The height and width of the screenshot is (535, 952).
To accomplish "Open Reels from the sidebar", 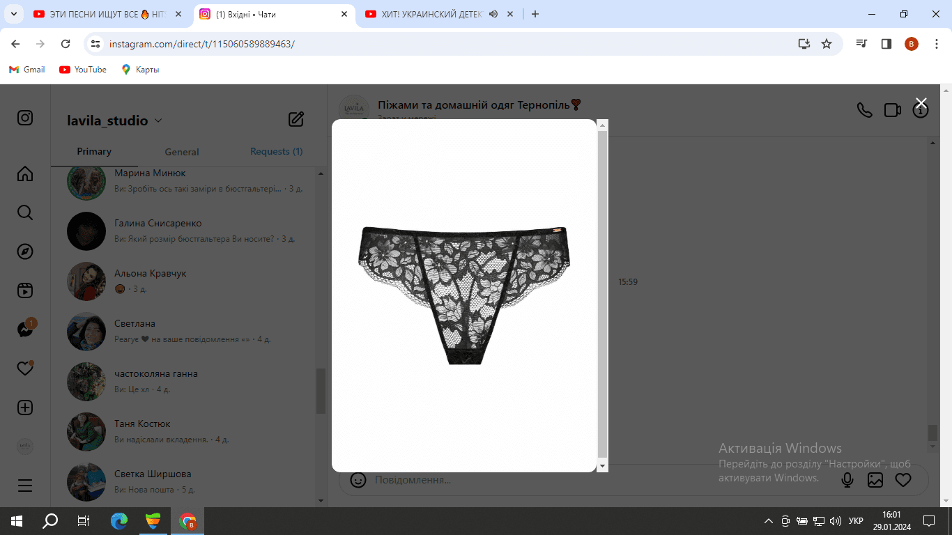I will [x=25, y=290].
